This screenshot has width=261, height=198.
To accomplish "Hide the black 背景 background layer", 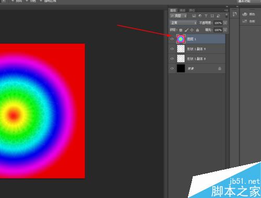I will (172, 68).
